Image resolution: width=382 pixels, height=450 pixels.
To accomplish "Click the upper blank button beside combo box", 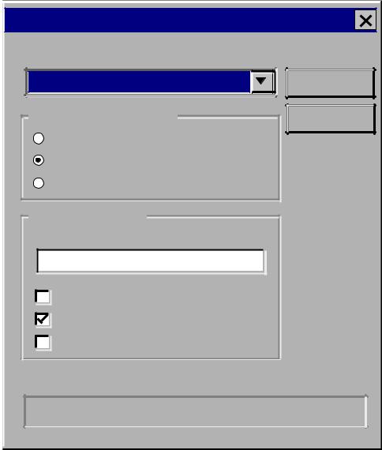I will (x=331, y=83).
